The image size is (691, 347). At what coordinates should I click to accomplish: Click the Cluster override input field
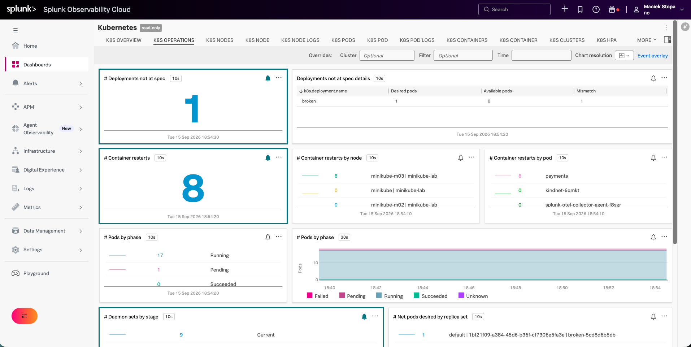click(x=387, y=55)
